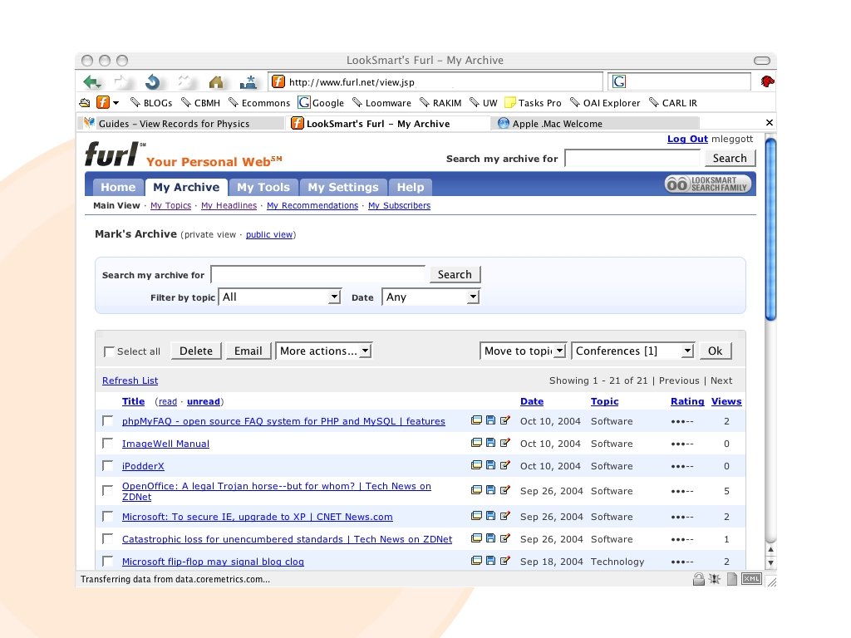This screenshot has width=851, height=638.
Task: Click the edit icon for OpenOffice row
Action: tap(504, 490)
